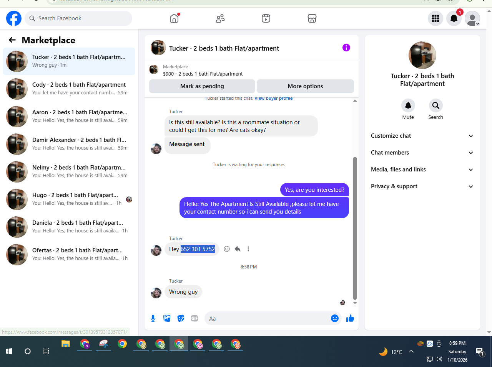
Task: Open the taskbar notification center icon
Action: pos(480,352)
